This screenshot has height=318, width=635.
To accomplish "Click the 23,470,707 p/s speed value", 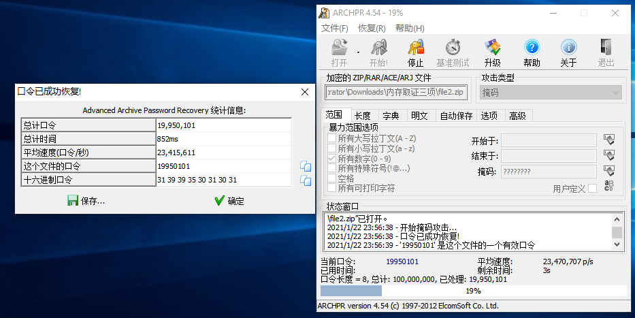I will click(x=568, y=261).
